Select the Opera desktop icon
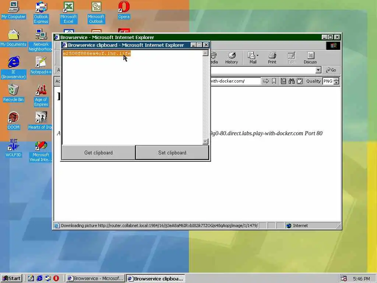The width and height of the screenshot is (377, 283). click(124, 10)
